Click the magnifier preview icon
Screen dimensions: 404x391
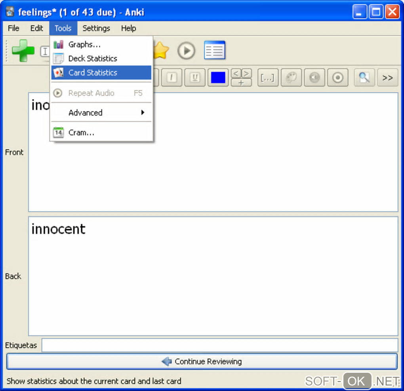(364, 77)
